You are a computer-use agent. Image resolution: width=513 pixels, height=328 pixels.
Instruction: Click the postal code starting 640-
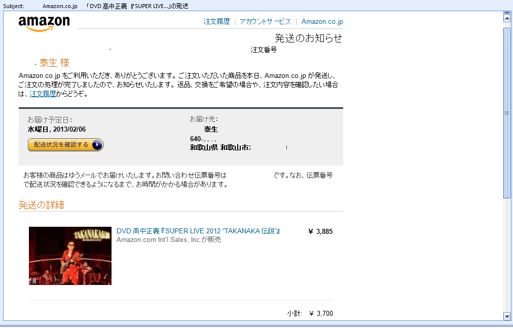pyautogui.click(x=203, y=139)
